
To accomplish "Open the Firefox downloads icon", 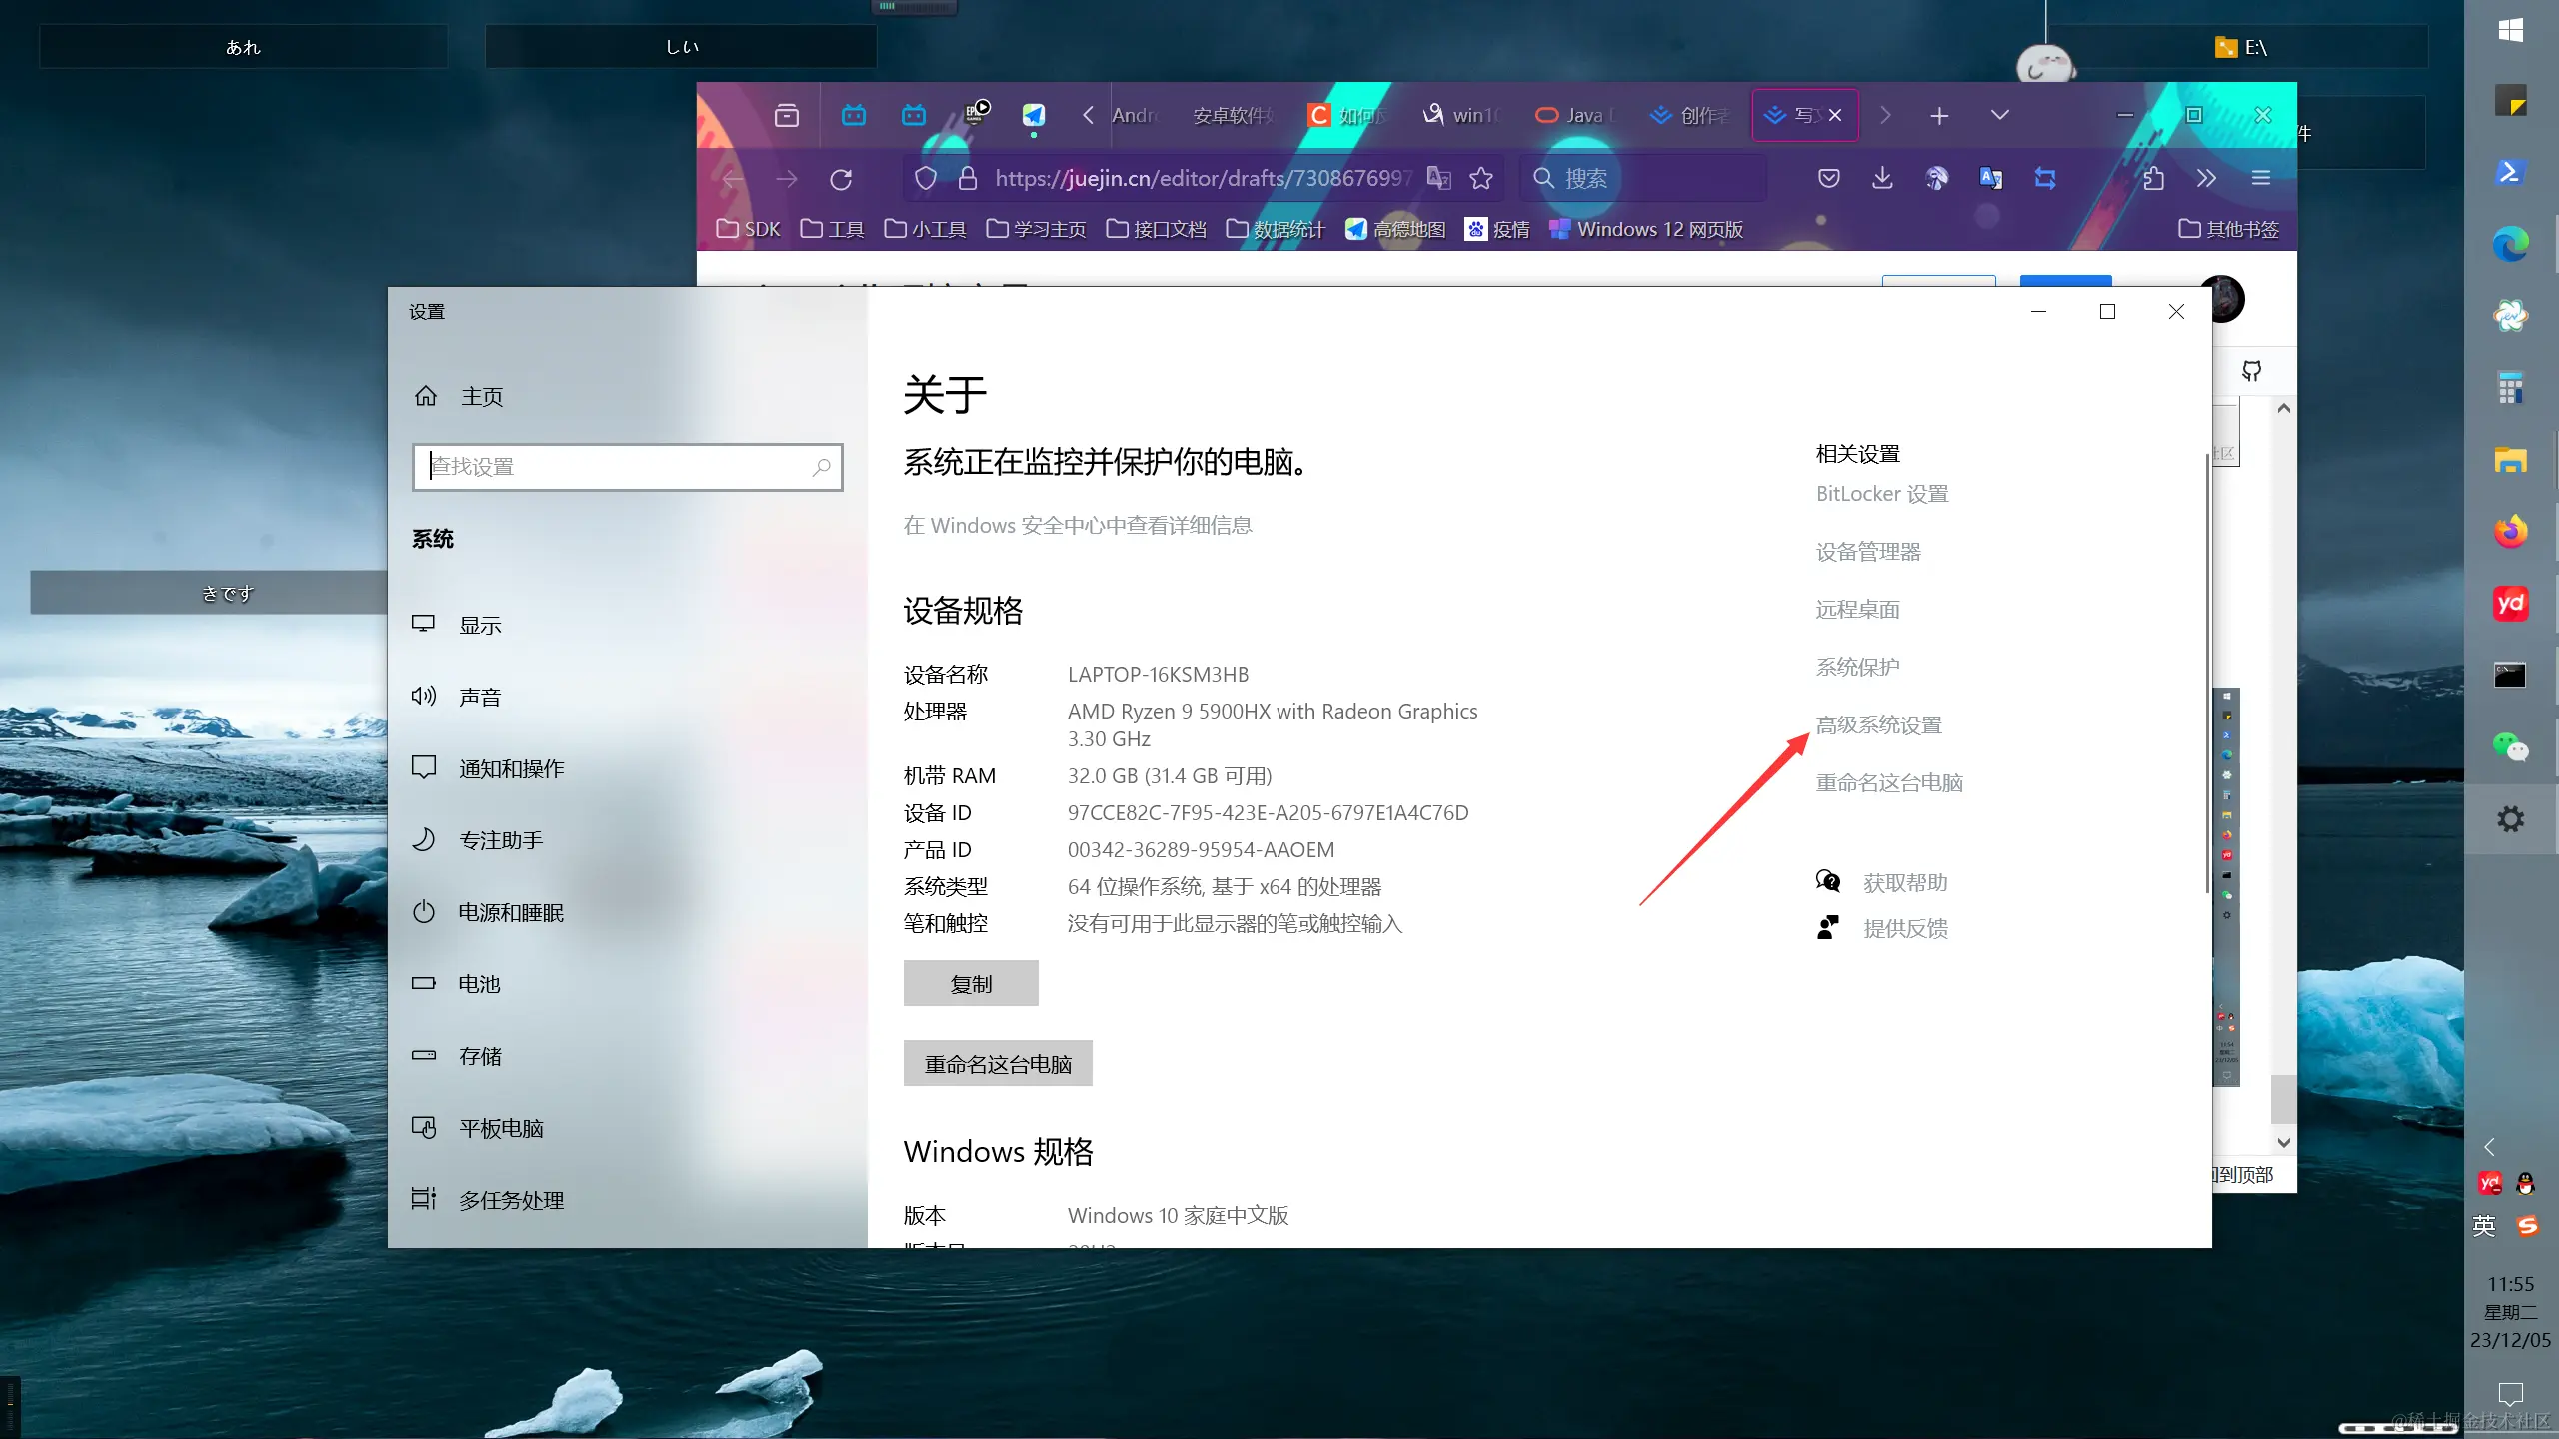I will 1882,178.
